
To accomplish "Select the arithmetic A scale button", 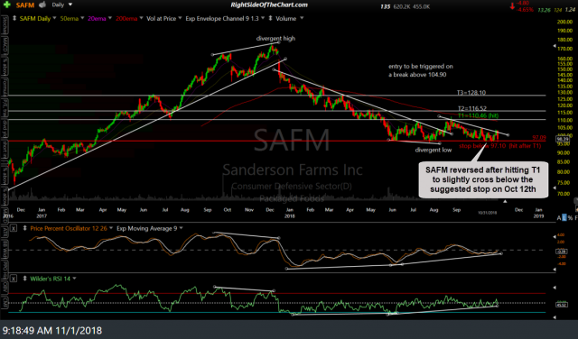I will [x=559, y=218].
